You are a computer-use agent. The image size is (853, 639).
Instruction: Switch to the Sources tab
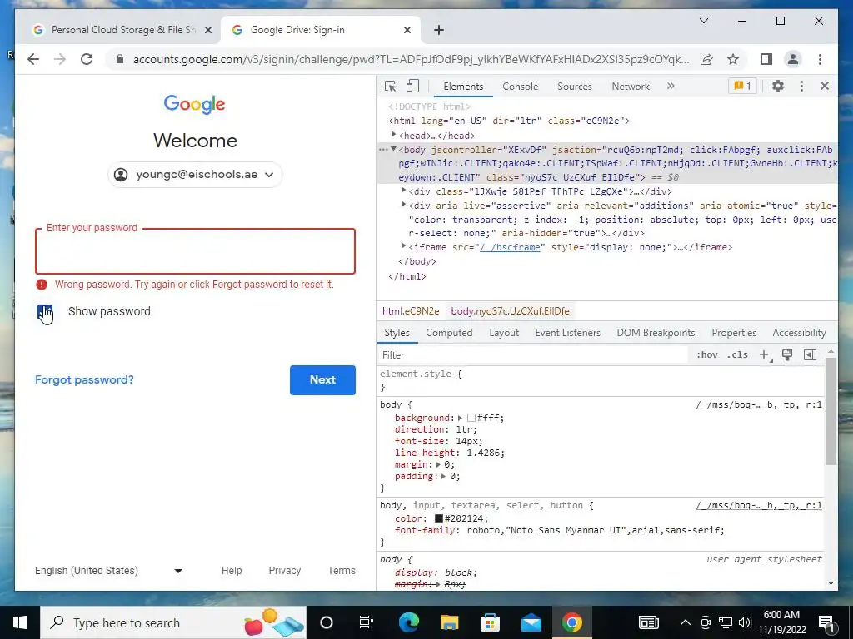coord(575,87)
